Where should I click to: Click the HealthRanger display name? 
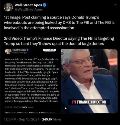pos(19,50)
